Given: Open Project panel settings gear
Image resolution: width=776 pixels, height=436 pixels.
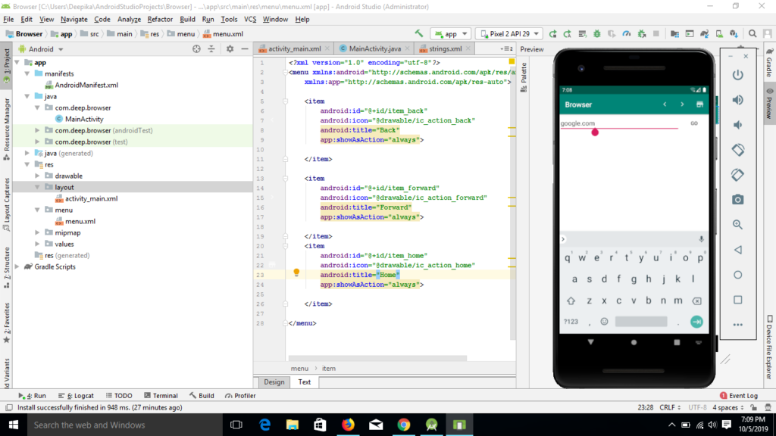Looking at the screenshot, I should click(x=230, y=49).
